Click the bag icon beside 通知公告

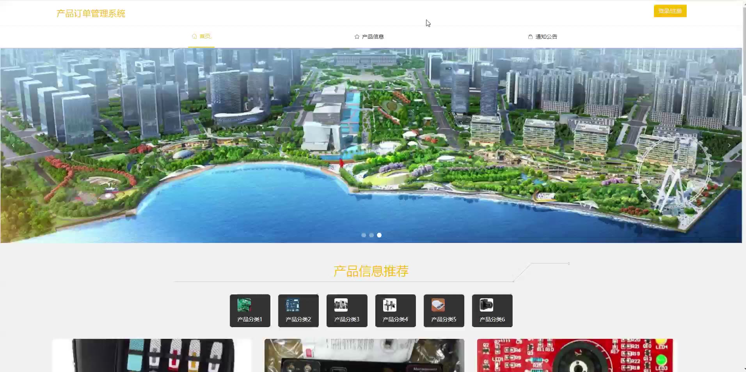point(530,37)
